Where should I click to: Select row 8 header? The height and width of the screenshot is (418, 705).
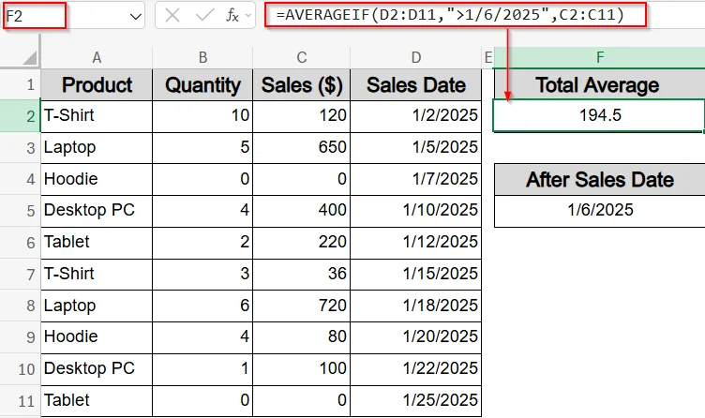[21, 306]
